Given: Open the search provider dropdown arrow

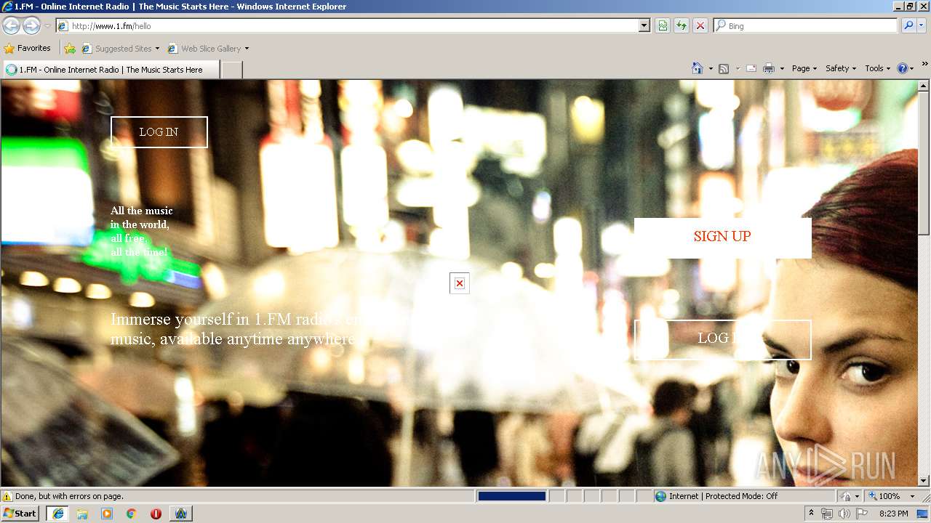Looking at the screenshot, I should pos(922,25).
